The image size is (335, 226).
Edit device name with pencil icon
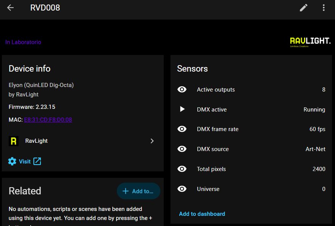point(304,8)
